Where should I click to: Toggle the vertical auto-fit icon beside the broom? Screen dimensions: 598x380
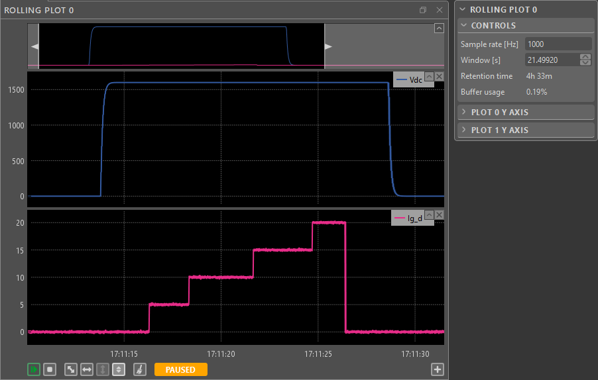pyautogui.click(x=119, y=369)
